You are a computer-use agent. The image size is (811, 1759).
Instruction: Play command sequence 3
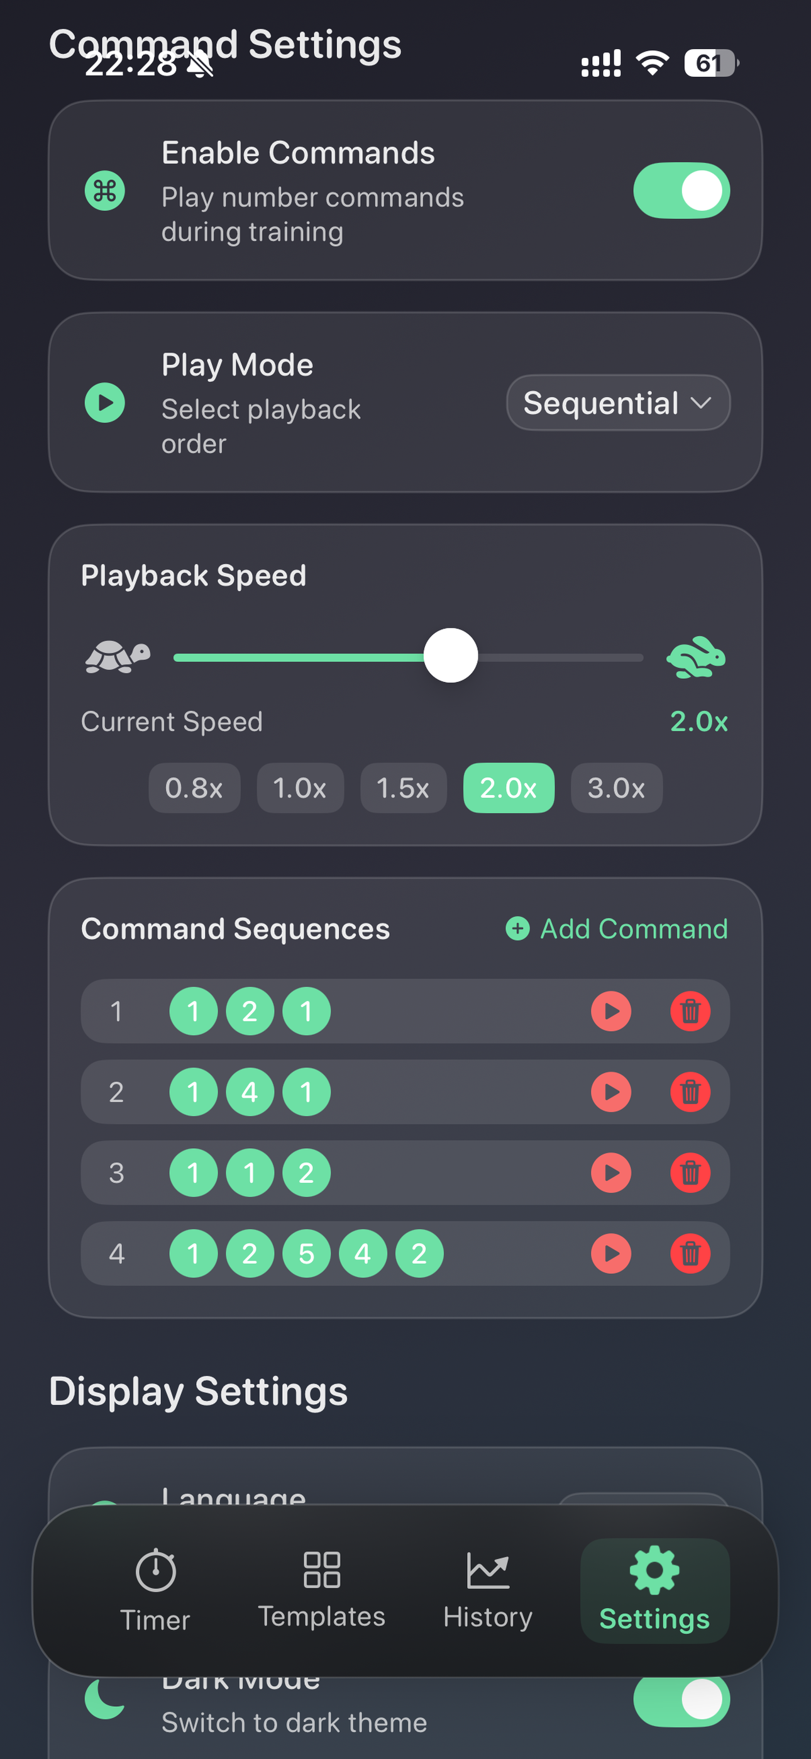click(x=610, y=1173)
